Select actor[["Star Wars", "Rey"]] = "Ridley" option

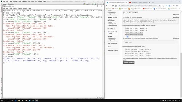125,54
